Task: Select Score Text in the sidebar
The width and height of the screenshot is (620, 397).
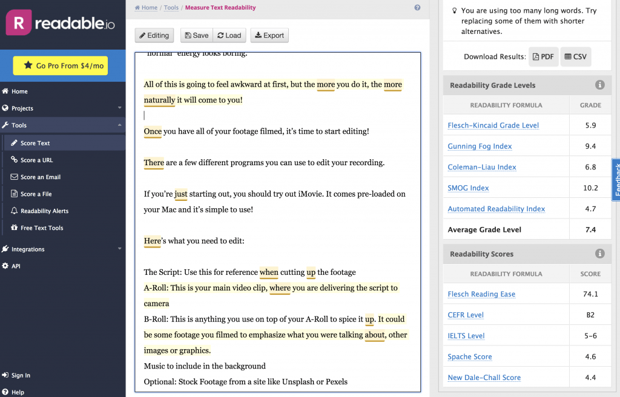Action: pyautogui.click(x=64, y=143)
